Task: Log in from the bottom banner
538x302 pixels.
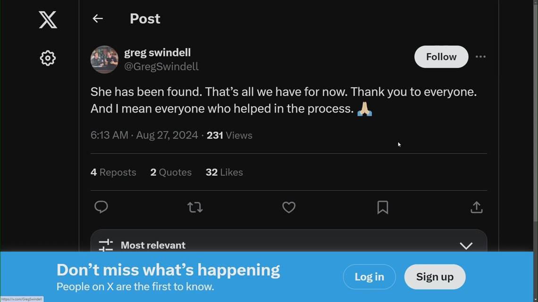Action: click(369, 277)
